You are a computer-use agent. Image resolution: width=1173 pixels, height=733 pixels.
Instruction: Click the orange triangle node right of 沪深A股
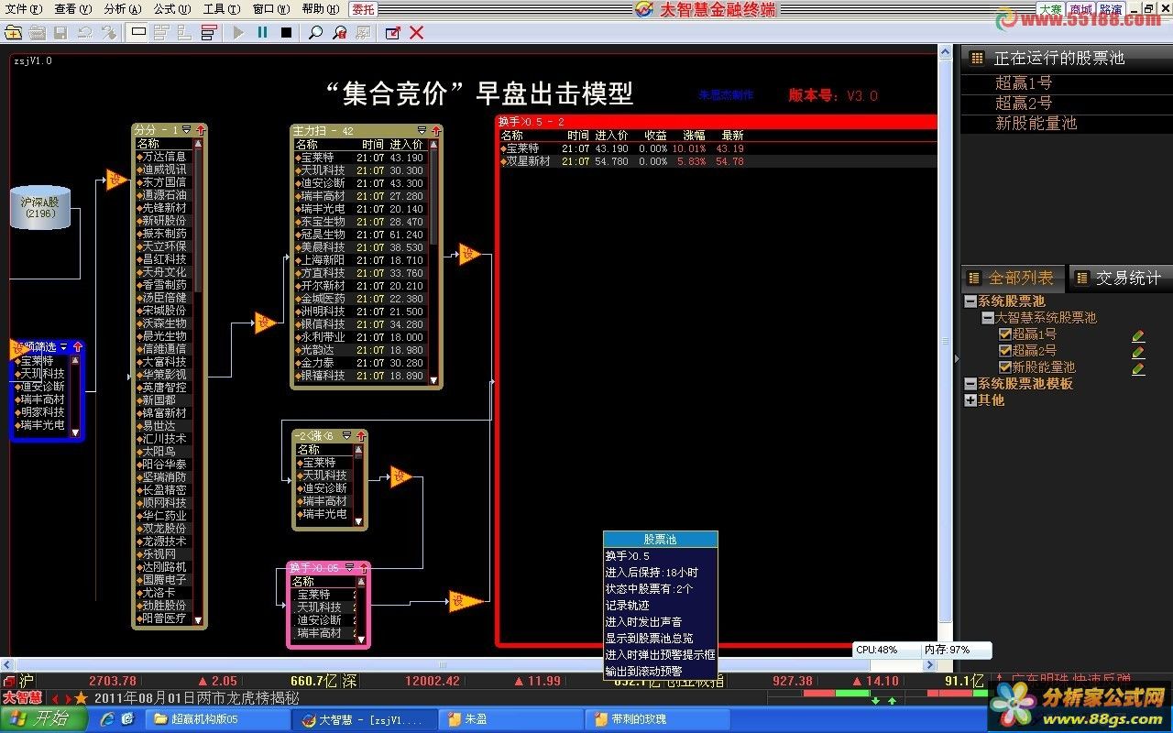[116, 180]
